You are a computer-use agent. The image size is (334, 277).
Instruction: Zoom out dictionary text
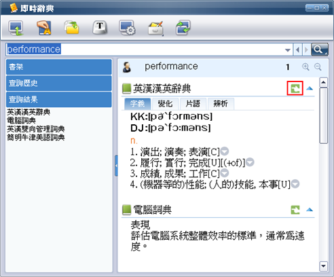[x=318, y=67]
